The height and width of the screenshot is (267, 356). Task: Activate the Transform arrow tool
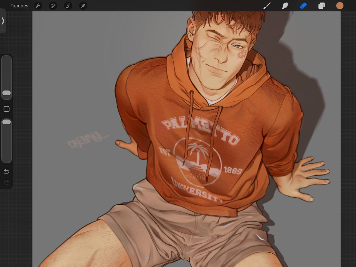pyautogui.click(x=83, y=6)
